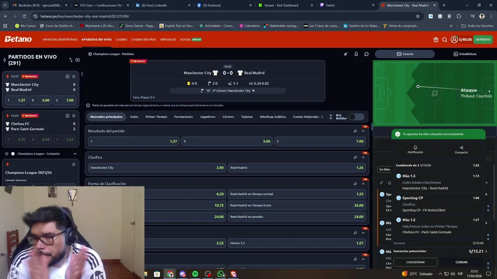Viewport: 497px width, 279px height.
Task: Switch to the Cancha pitch view
Action: 405,54
